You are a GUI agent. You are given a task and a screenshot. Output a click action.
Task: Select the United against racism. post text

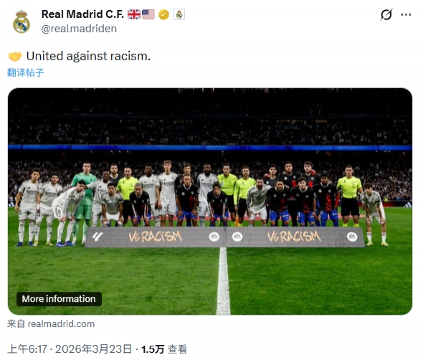pos(88,56)
